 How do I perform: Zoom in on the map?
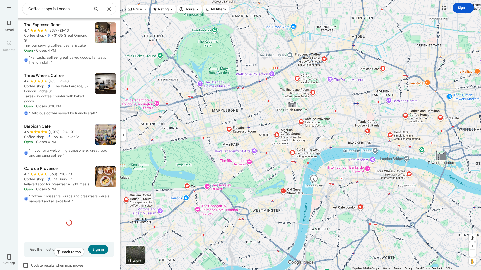click(472, 246)
